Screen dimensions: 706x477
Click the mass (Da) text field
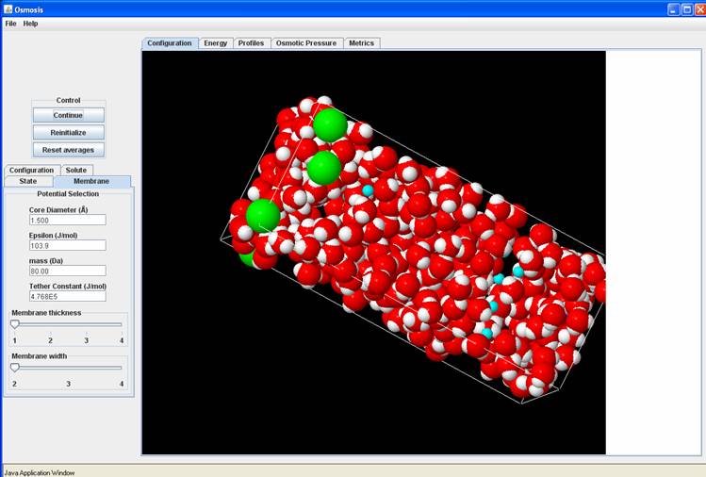click(67, 271)
